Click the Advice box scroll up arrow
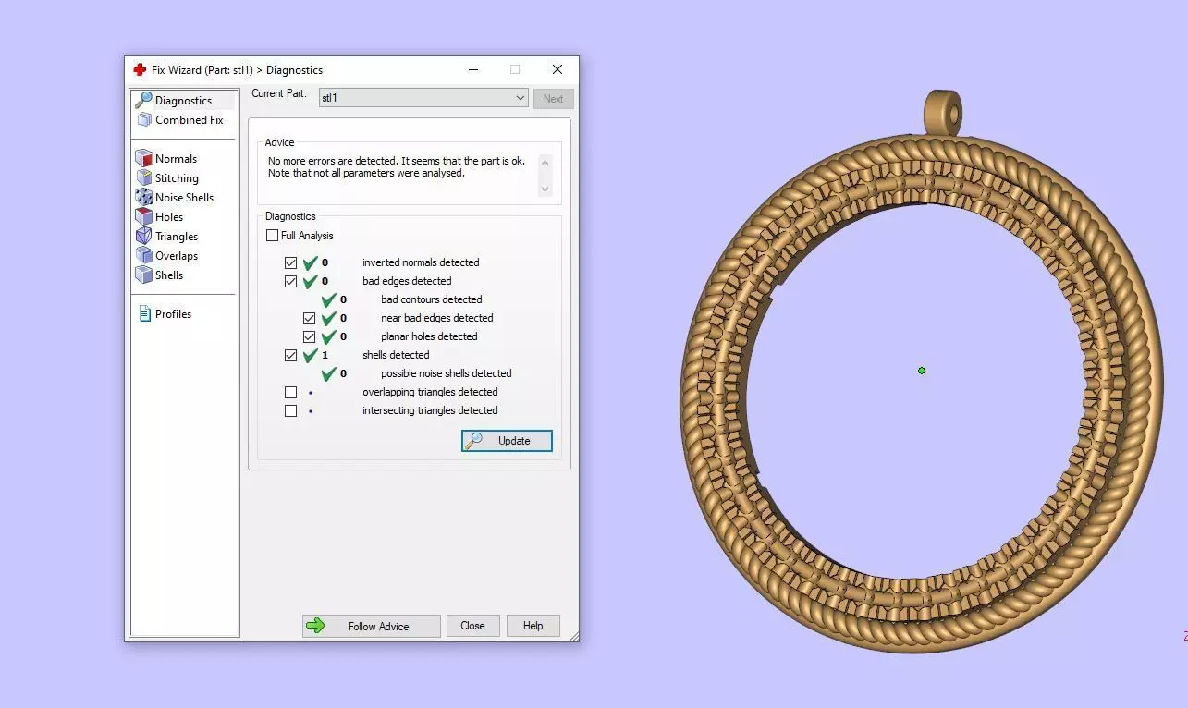 tap(545, 164)
